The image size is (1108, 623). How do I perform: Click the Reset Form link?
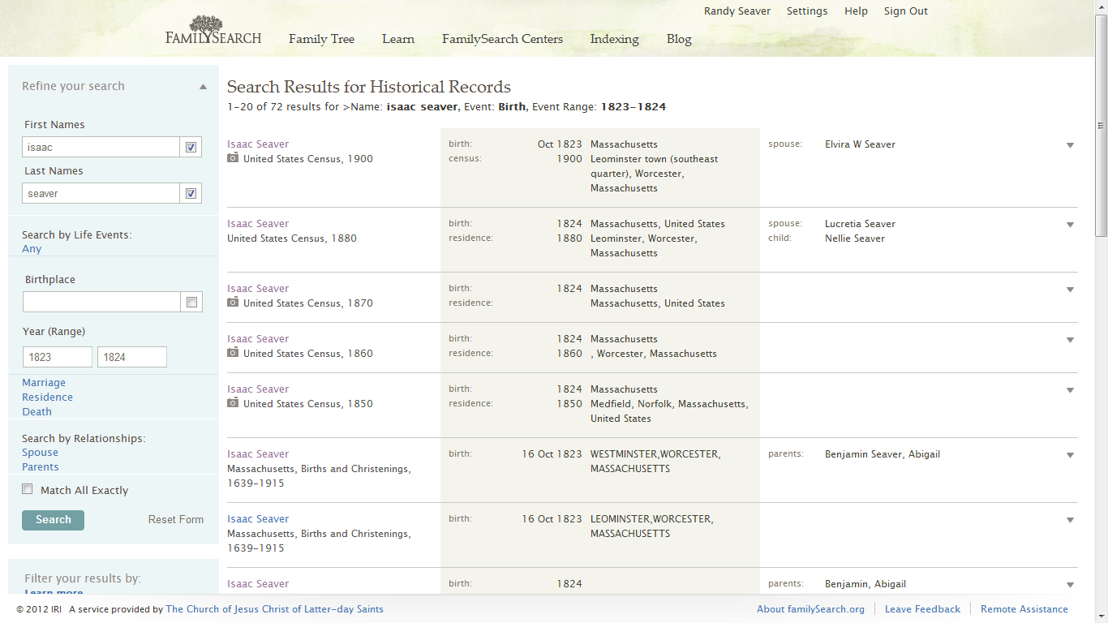click(176, 519)
